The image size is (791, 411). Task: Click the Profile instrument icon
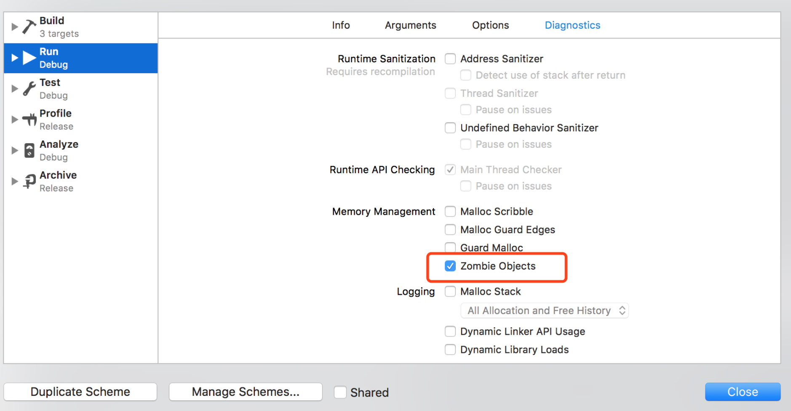click(29, 120)
